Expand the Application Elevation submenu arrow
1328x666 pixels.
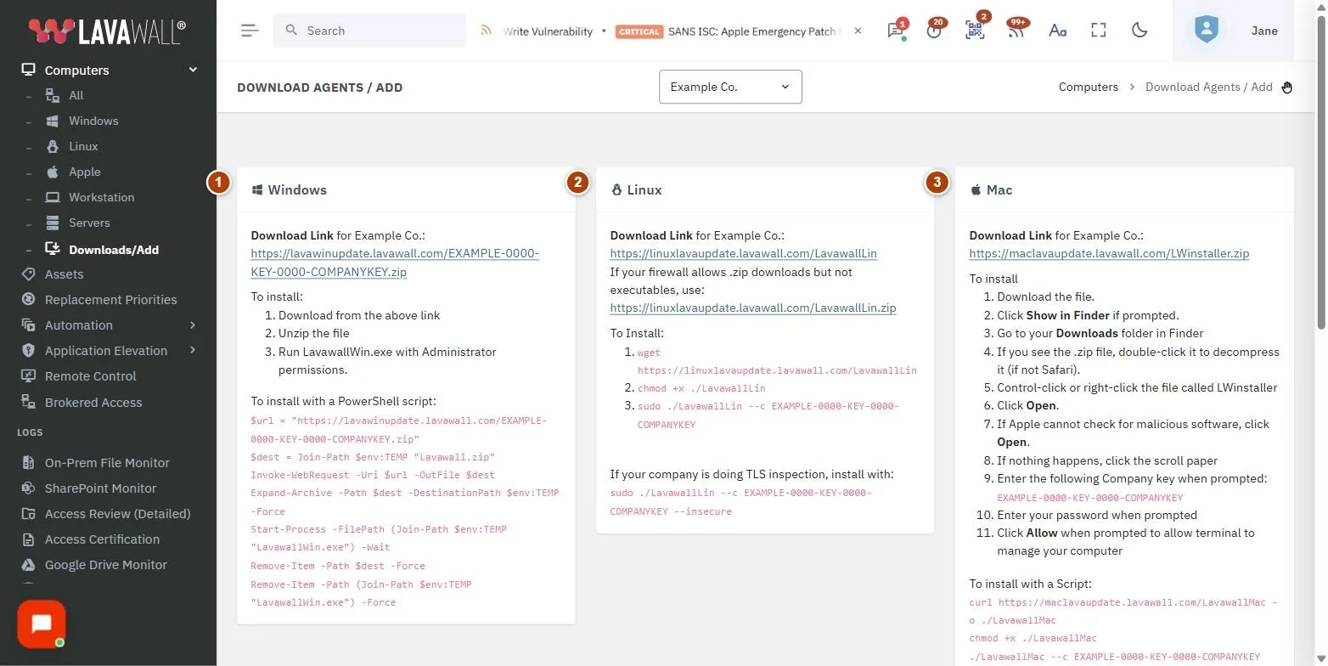(x=193, y=350)
